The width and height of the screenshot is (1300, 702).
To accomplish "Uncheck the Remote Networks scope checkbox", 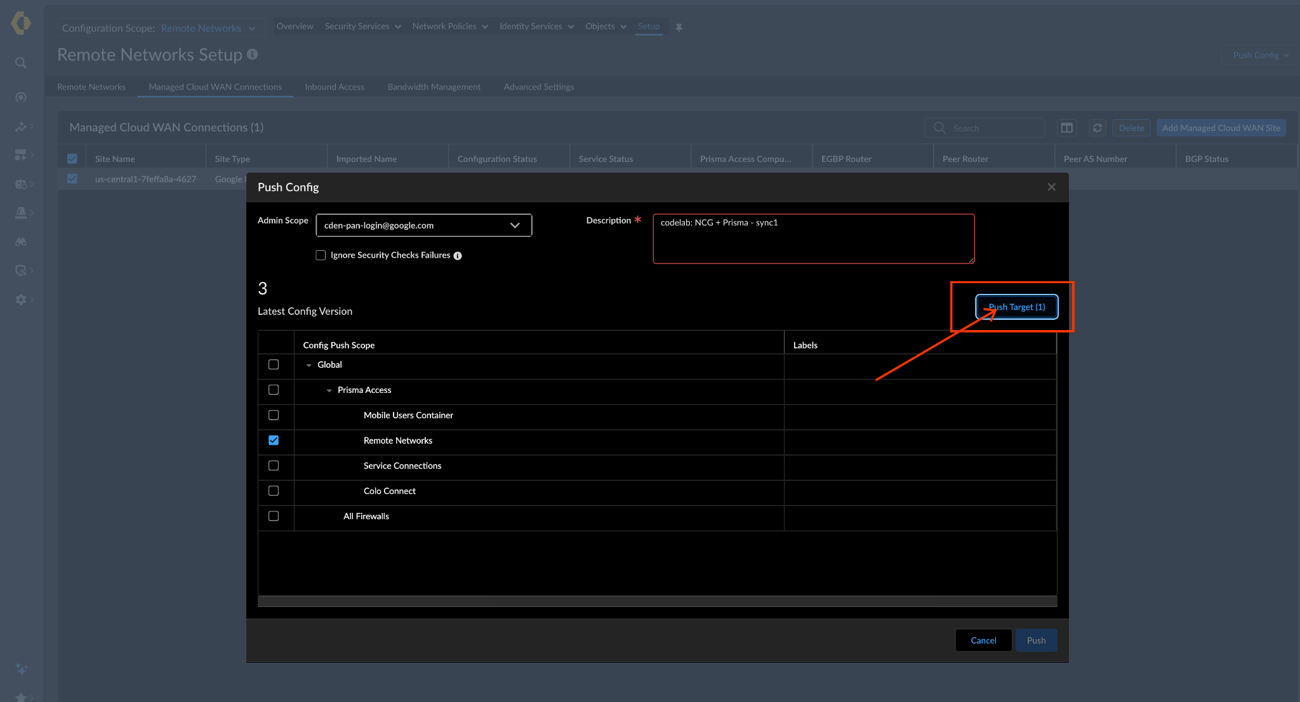I will pos(274,440).
